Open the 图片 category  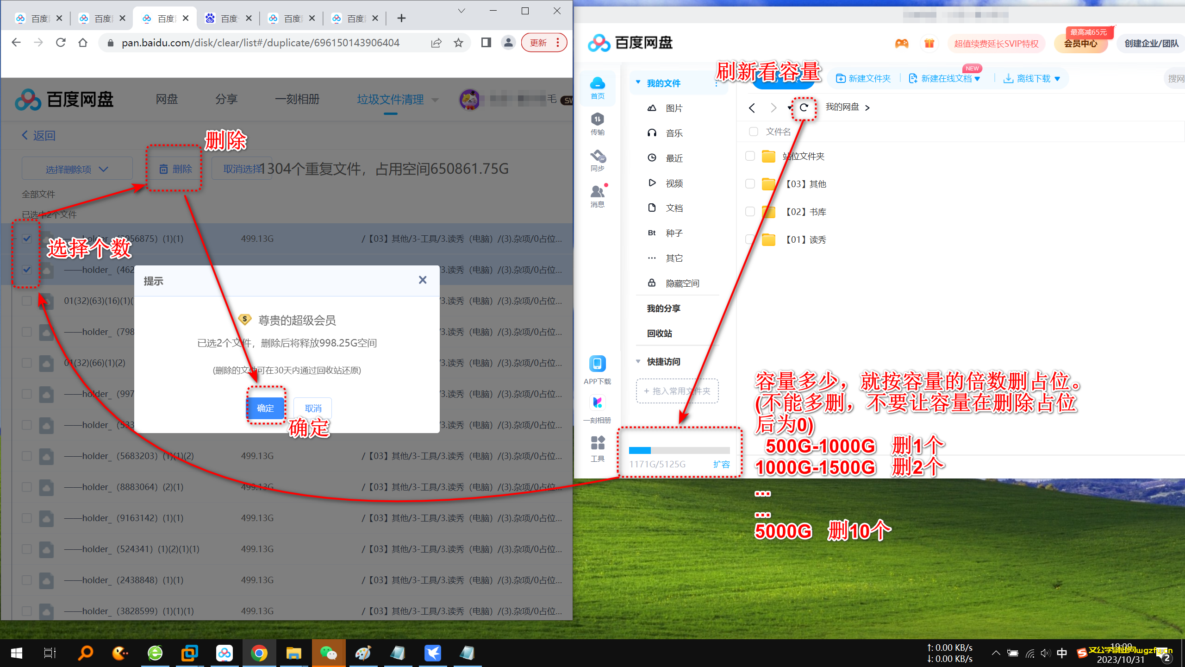(x=674, y=108)
